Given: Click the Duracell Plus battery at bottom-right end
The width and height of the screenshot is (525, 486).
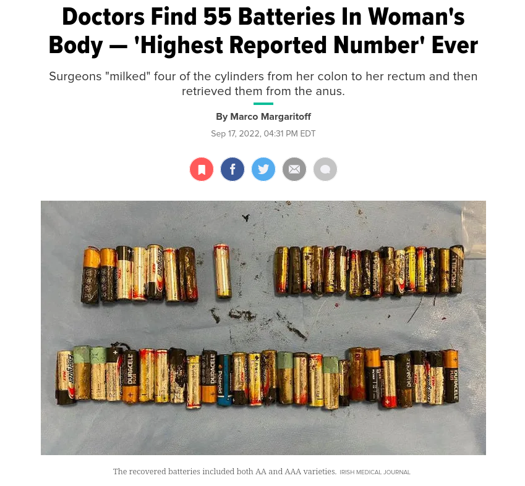Looking at the screenshot, I should click(x=451, y=376).
